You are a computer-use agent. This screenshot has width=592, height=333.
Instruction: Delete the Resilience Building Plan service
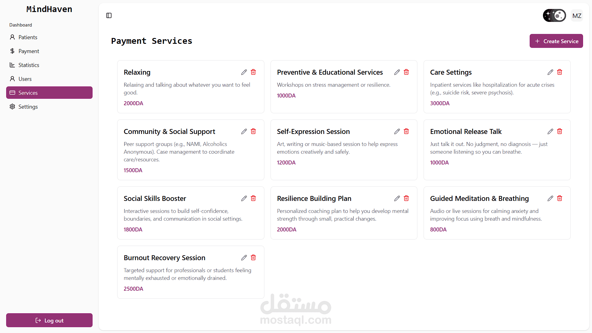406,198
